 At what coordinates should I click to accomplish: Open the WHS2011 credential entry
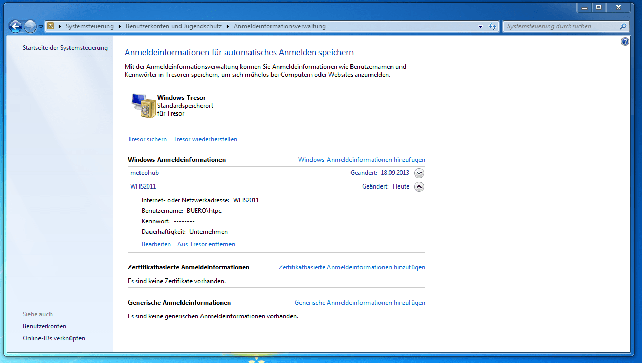click(x=143, y=186)
